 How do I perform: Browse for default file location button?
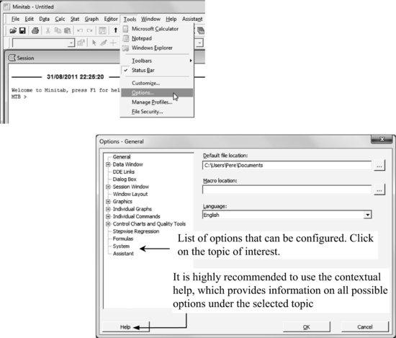379,166
